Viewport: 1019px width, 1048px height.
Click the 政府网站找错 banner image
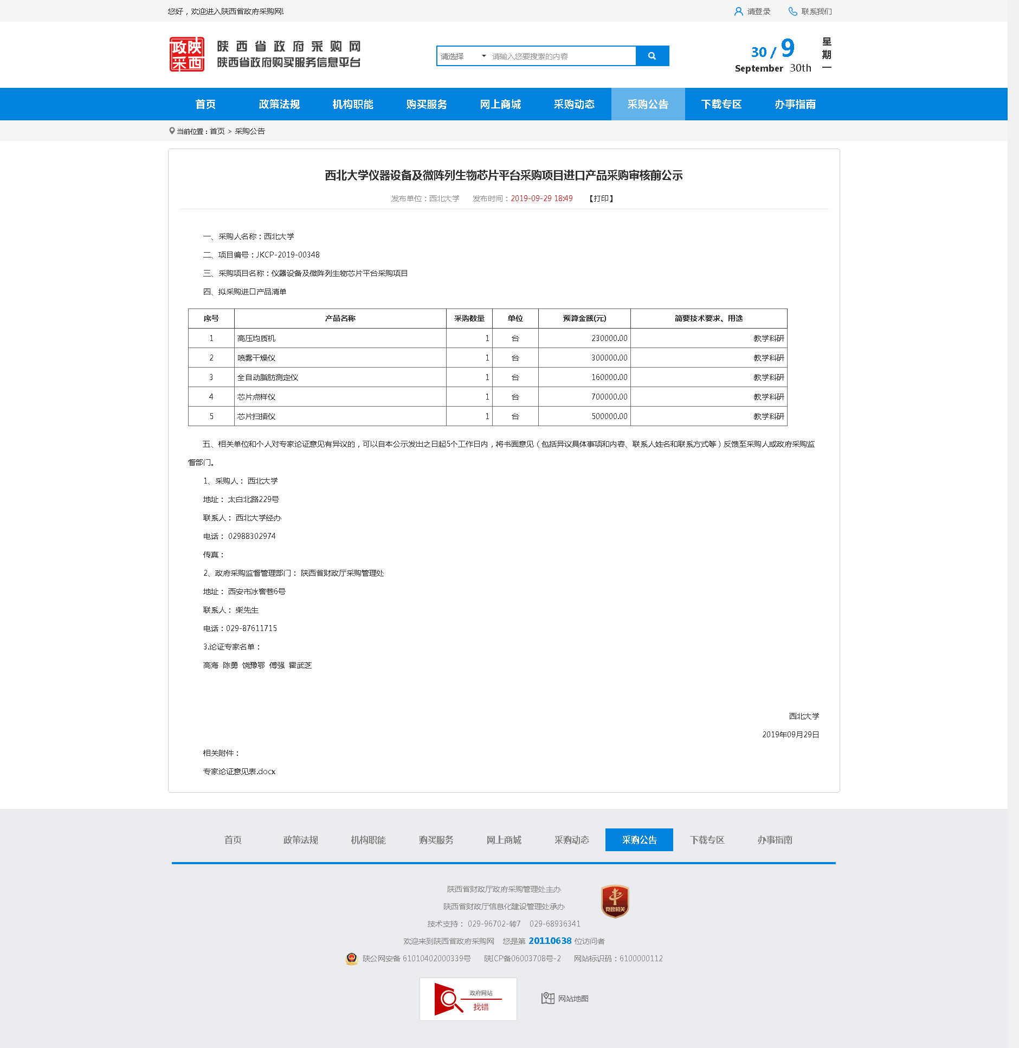[x=468, y=999]
